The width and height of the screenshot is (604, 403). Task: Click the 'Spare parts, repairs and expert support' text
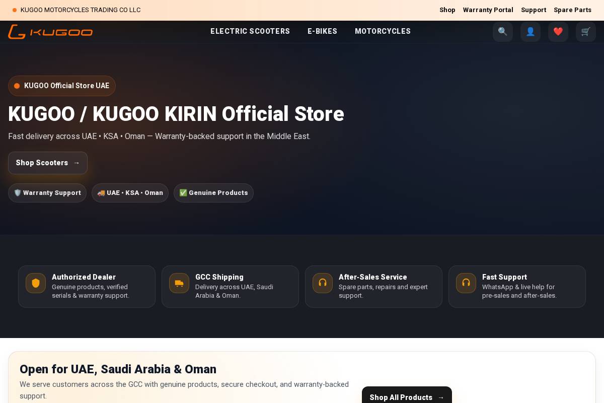(x=383, y=291)
